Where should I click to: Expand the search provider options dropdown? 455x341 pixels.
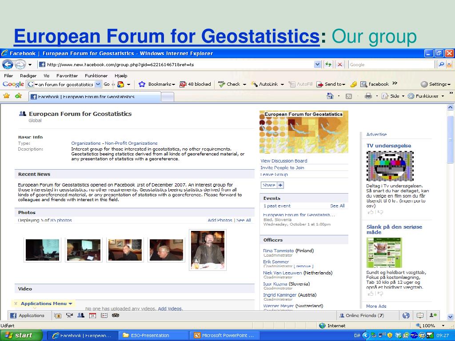[450, 64]
